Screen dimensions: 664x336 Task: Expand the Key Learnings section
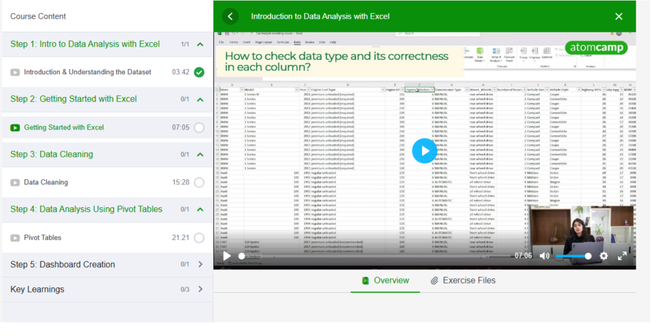[x=200, y=289]
